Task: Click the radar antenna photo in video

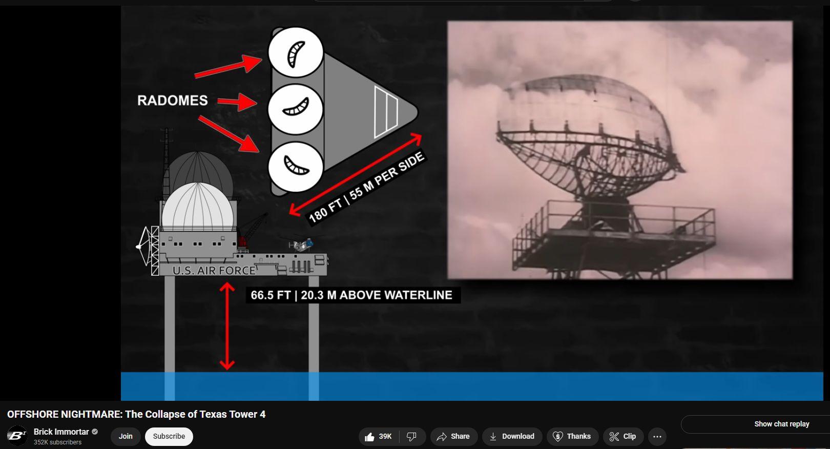Action: click(x=619, y=150)
